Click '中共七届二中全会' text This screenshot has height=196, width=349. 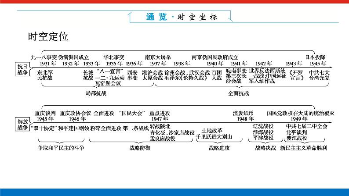307,126
